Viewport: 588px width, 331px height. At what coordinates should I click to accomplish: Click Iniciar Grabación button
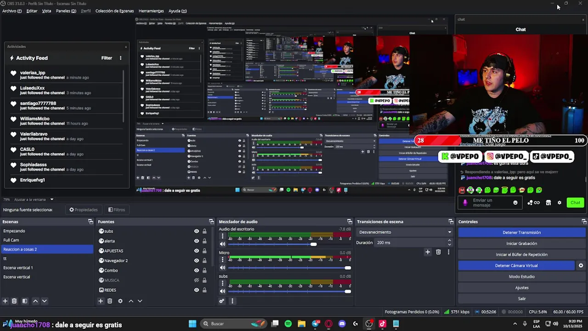521,244
